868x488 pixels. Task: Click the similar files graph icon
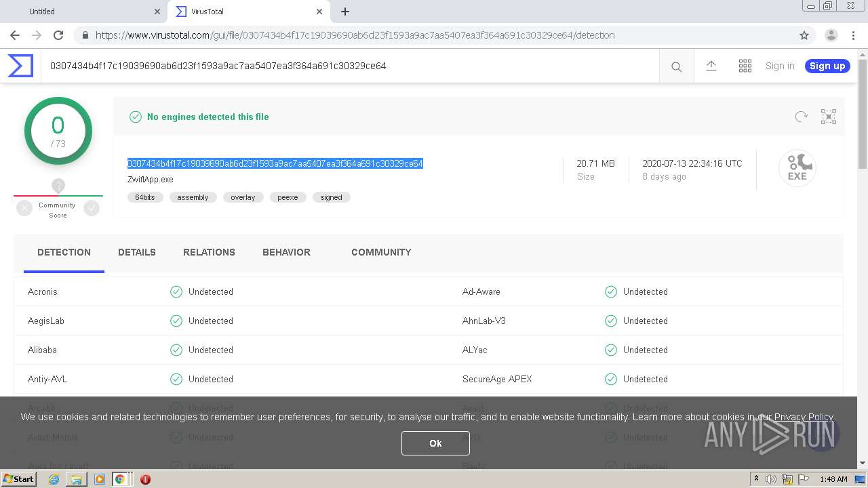click(829, 117)
